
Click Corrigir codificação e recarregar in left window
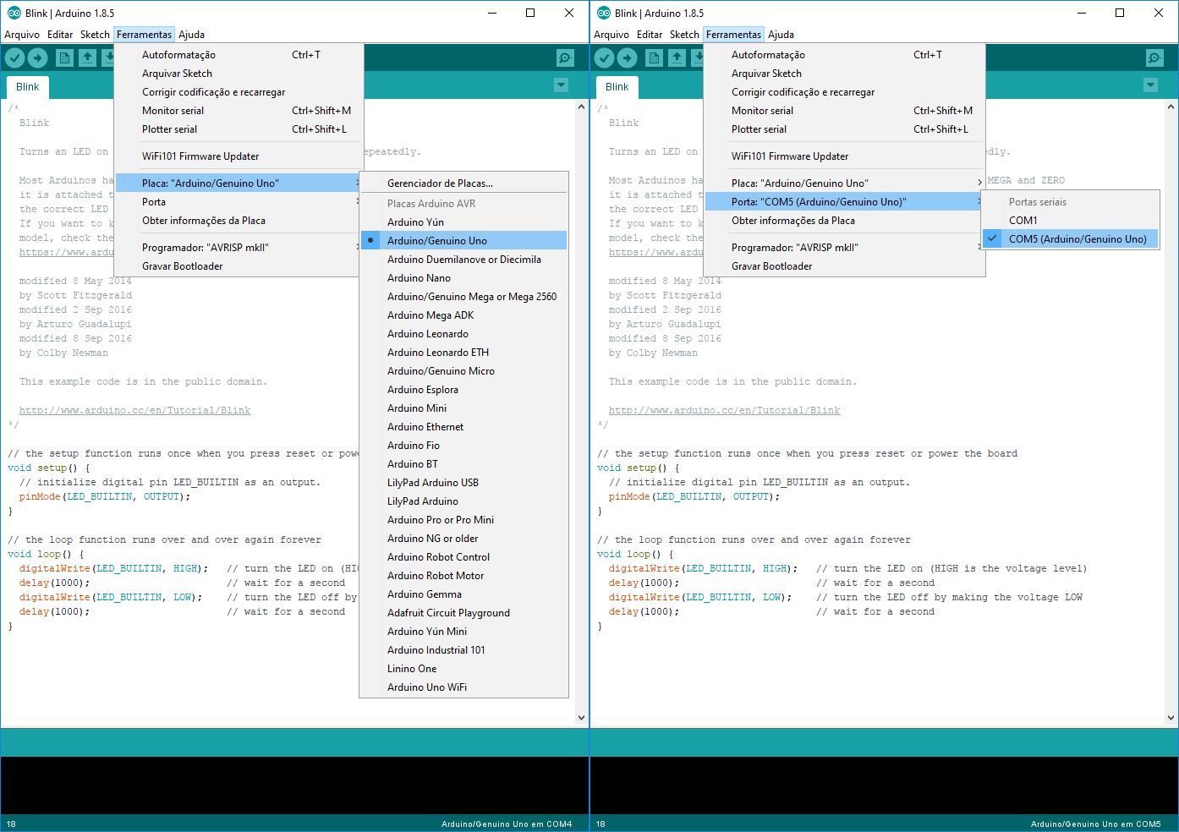coord(239,92)
